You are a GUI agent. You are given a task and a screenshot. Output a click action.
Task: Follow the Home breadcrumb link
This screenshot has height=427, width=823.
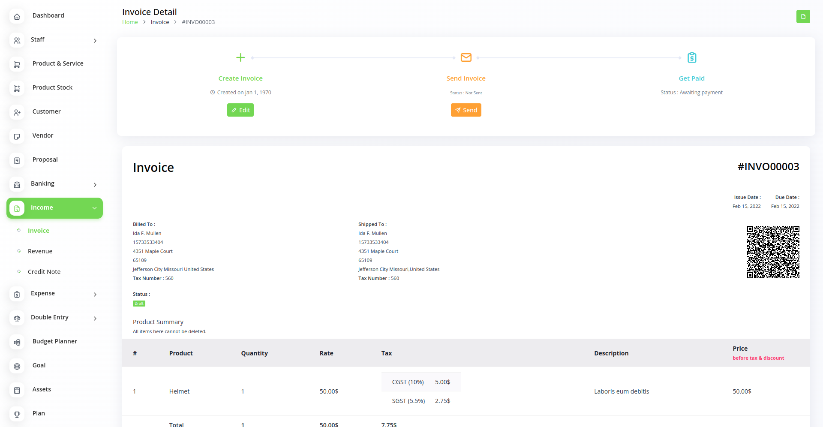pos(130,22)
